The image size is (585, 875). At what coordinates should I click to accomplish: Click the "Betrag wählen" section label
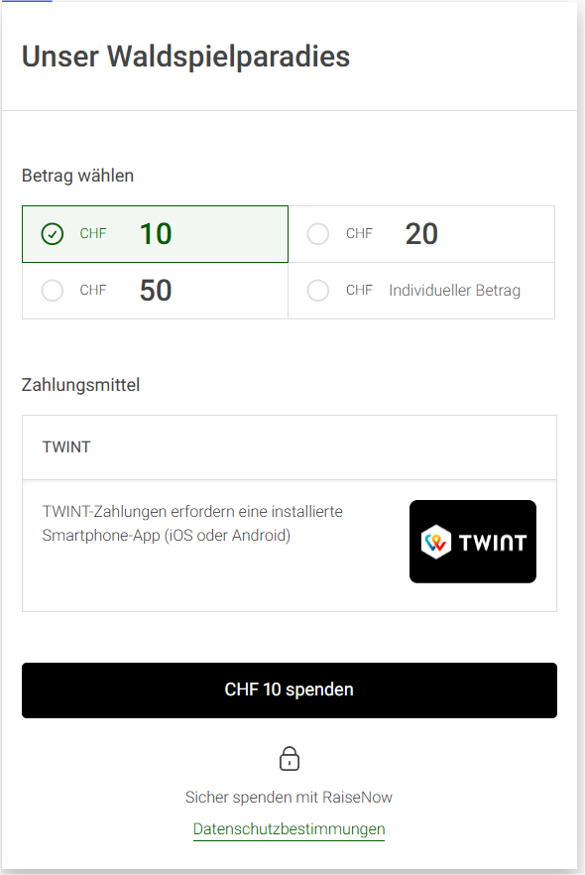coord(77,176)
